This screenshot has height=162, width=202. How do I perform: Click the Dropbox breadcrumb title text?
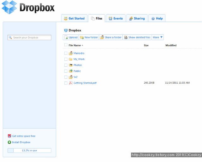(x=75, y=31)
